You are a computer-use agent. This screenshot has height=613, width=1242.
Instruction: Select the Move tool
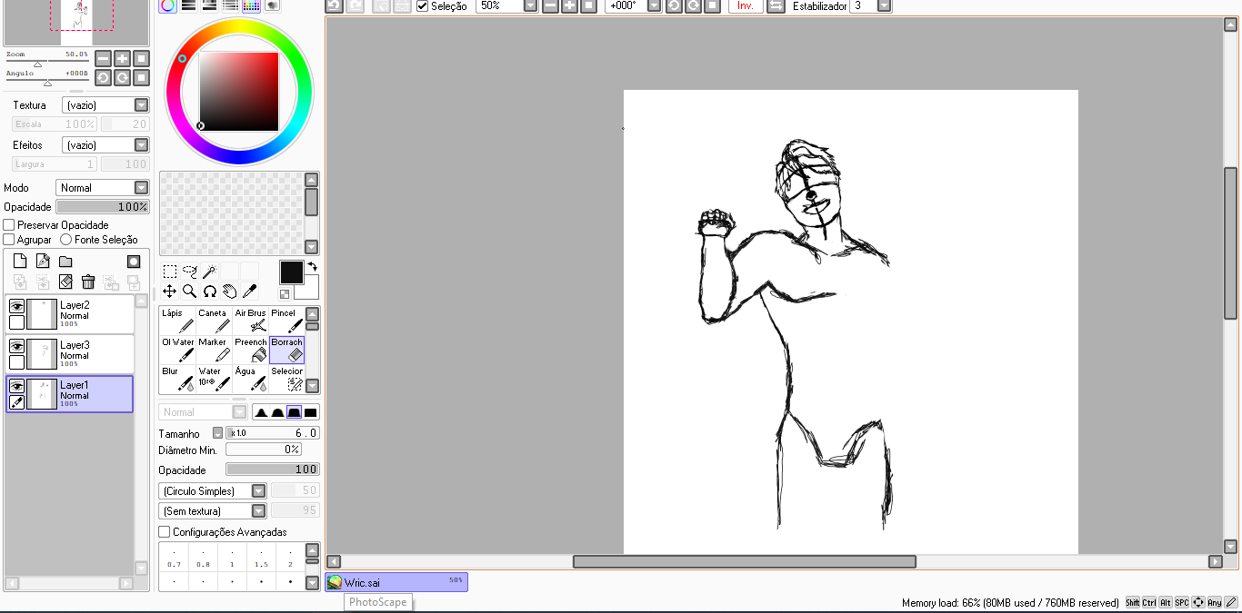(169, 292)
